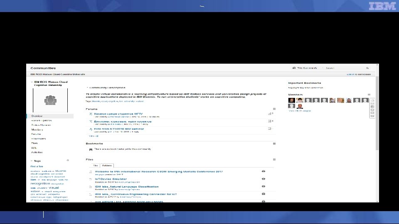
Task: Open Files in the left navigation
Action: [34, 143]
